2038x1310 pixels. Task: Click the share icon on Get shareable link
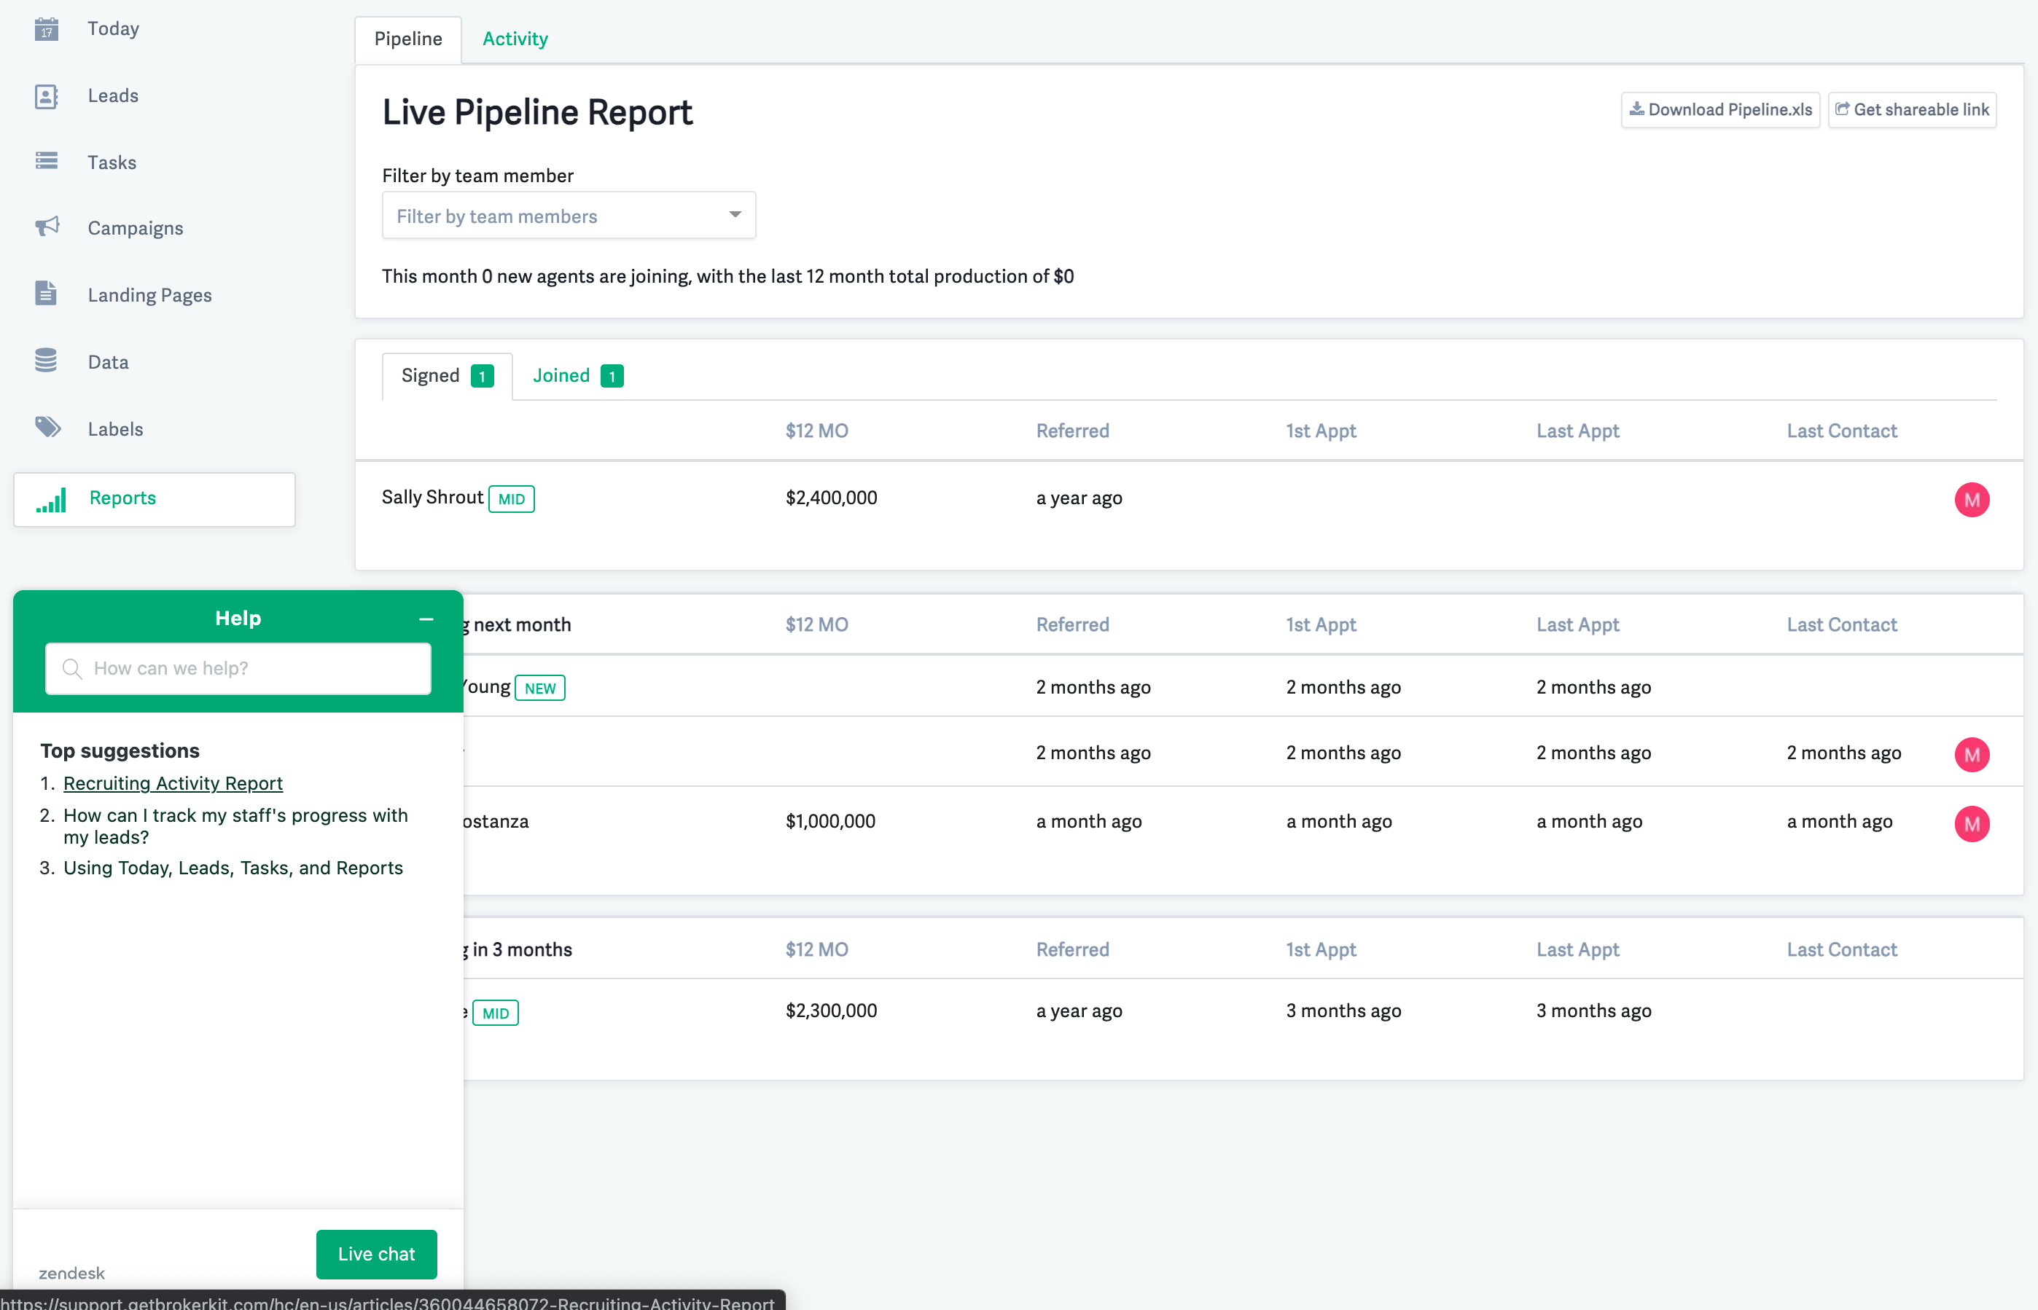1840,109
